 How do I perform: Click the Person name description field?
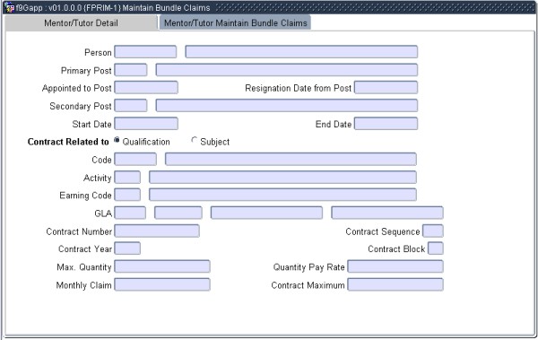[301, 52]
